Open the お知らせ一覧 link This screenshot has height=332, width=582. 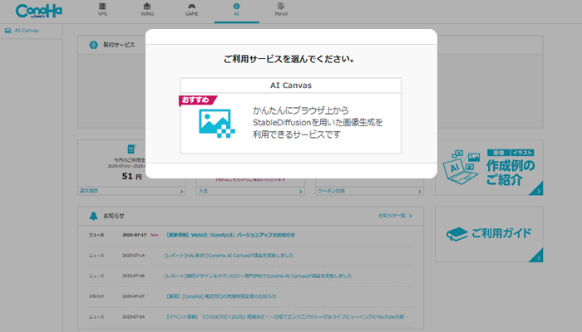tap(395, 216)
